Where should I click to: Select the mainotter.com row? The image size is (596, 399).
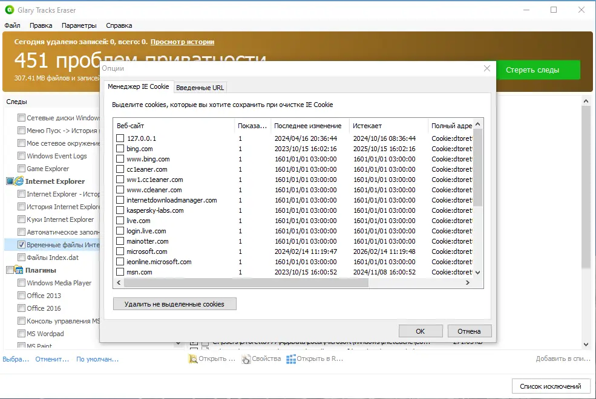point(293,241)
